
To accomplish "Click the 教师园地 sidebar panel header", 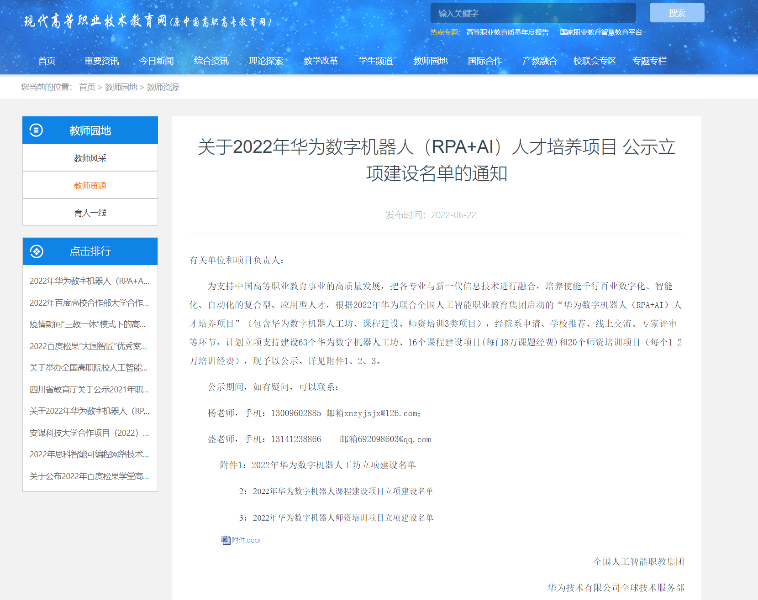I will point(90,130).
